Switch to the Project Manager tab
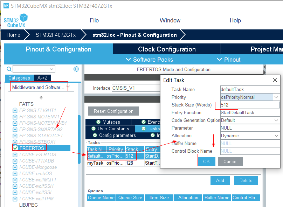Screen dimensions: 283x207 pos(252,49)
